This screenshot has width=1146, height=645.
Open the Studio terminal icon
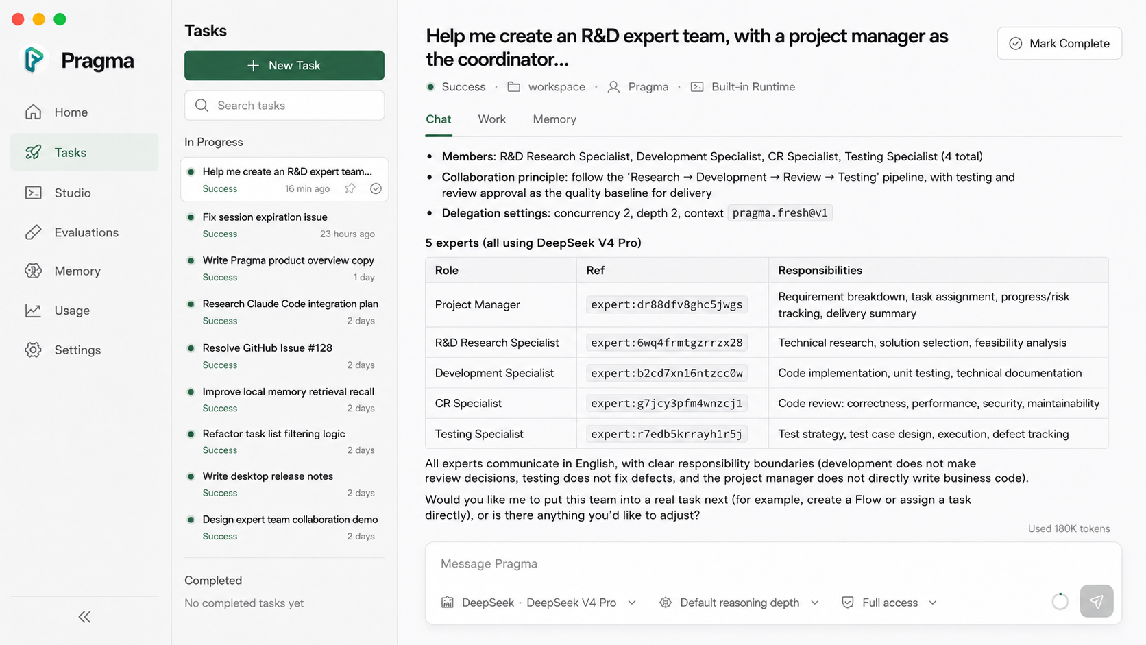34,193
